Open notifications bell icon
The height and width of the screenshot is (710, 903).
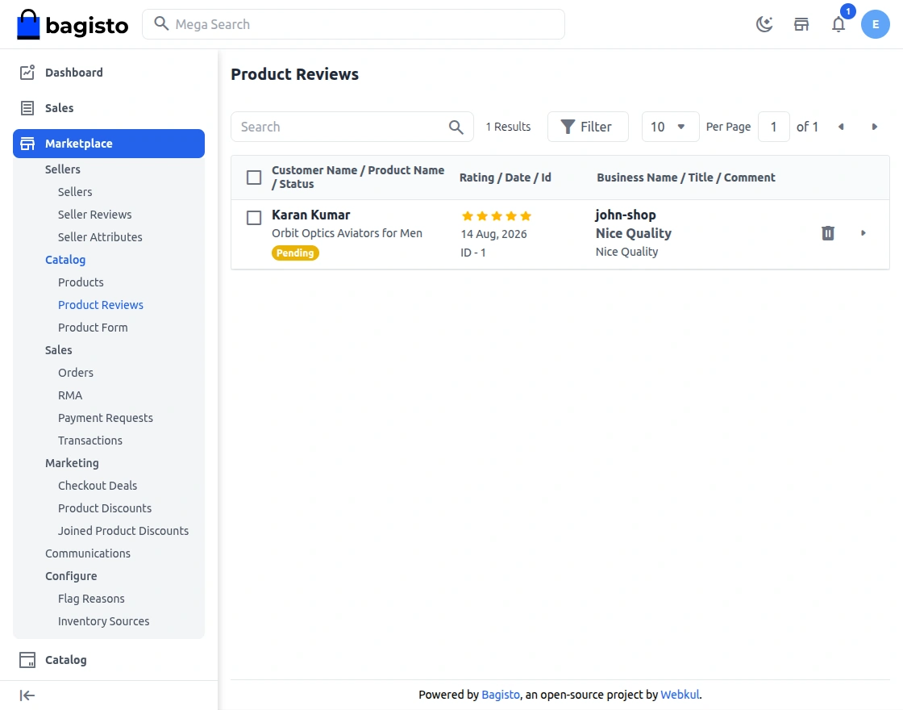point(838,24)
